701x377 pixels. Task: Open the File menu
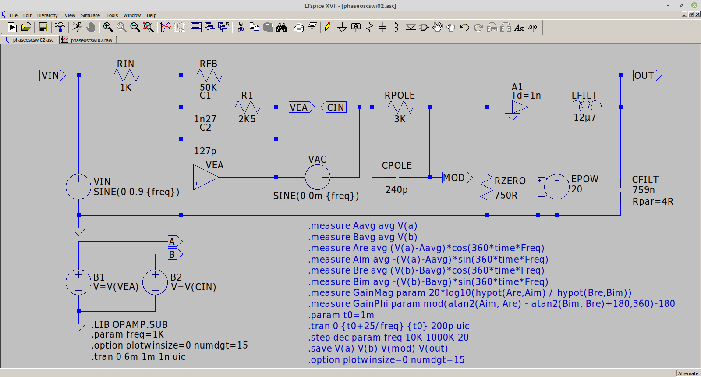(14, 15)
